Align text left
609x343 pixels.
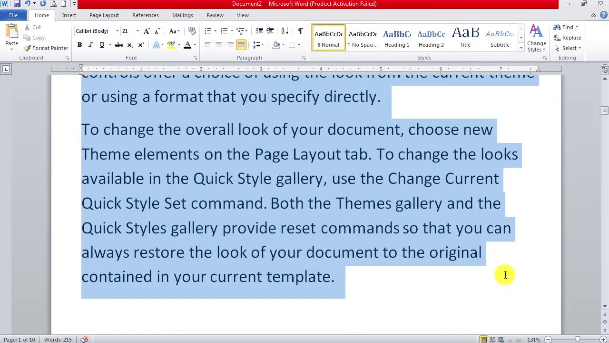click(x=207, y=45)
